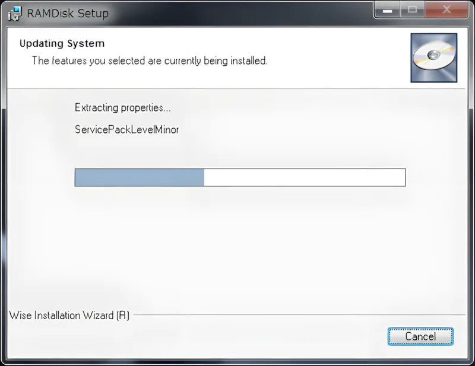This screenshot has height=366, width=475.
Task: Click the RAMDisk Setup title text
Action: tap(68, 13)
